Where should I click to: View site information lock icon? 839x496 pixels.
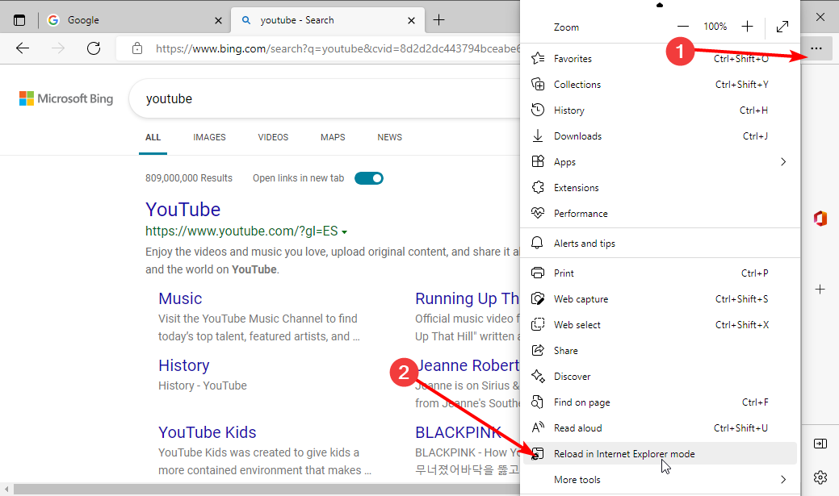(137, 48)
